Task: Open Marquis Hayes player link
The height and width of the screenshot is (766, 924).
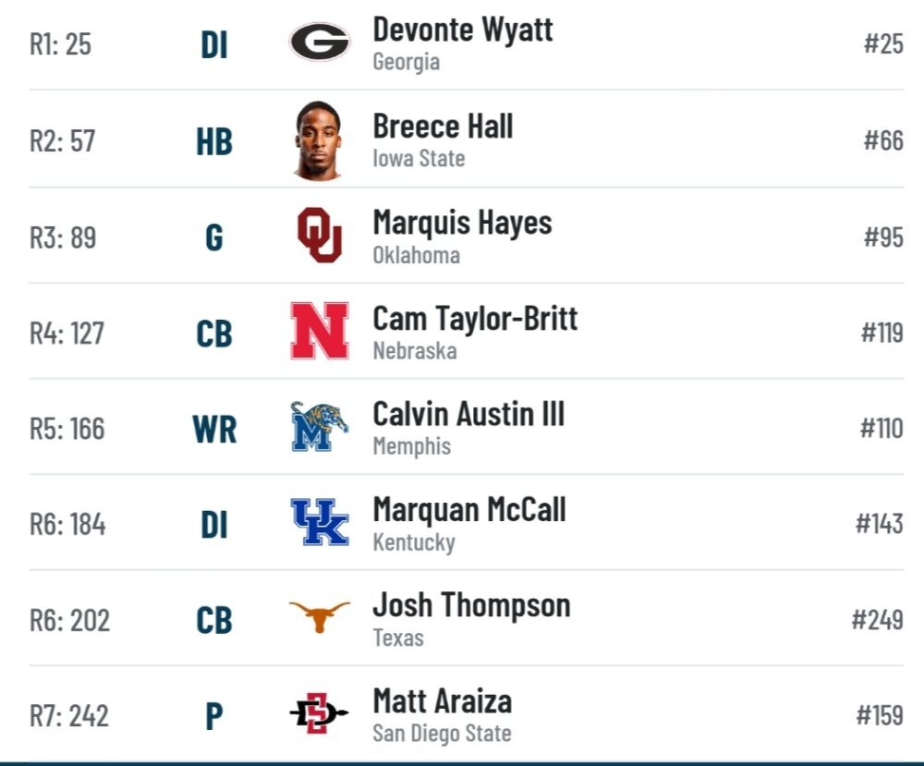Action: (462, 223)
